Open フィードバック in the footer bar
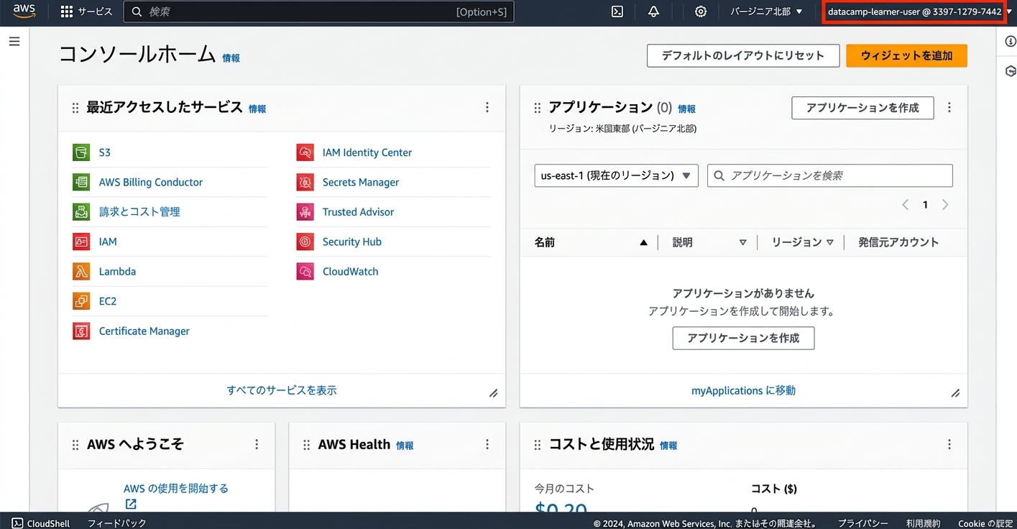1017x529 pixels. 116,523
